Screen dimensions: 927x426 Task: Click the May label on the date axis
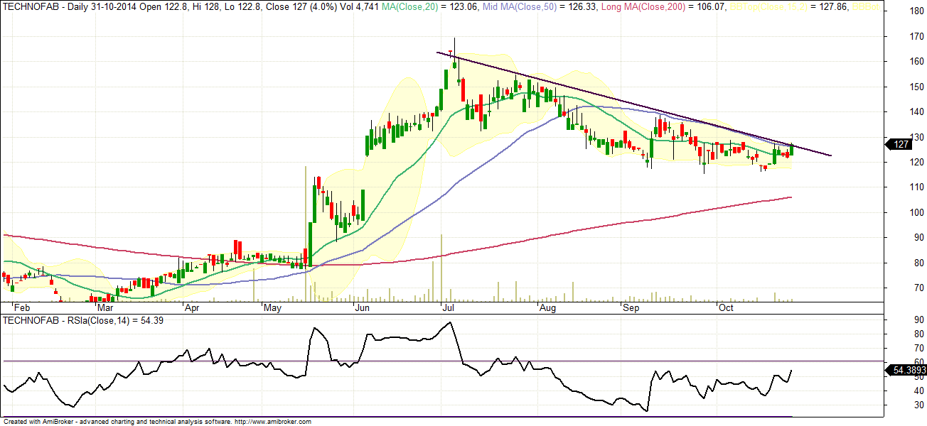click(273, 309)
